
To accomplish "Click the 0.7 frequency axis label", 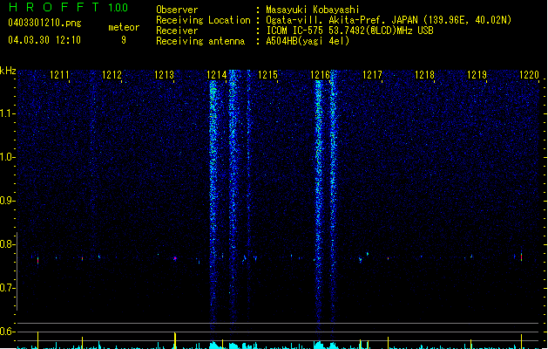I will click(7, 288).
